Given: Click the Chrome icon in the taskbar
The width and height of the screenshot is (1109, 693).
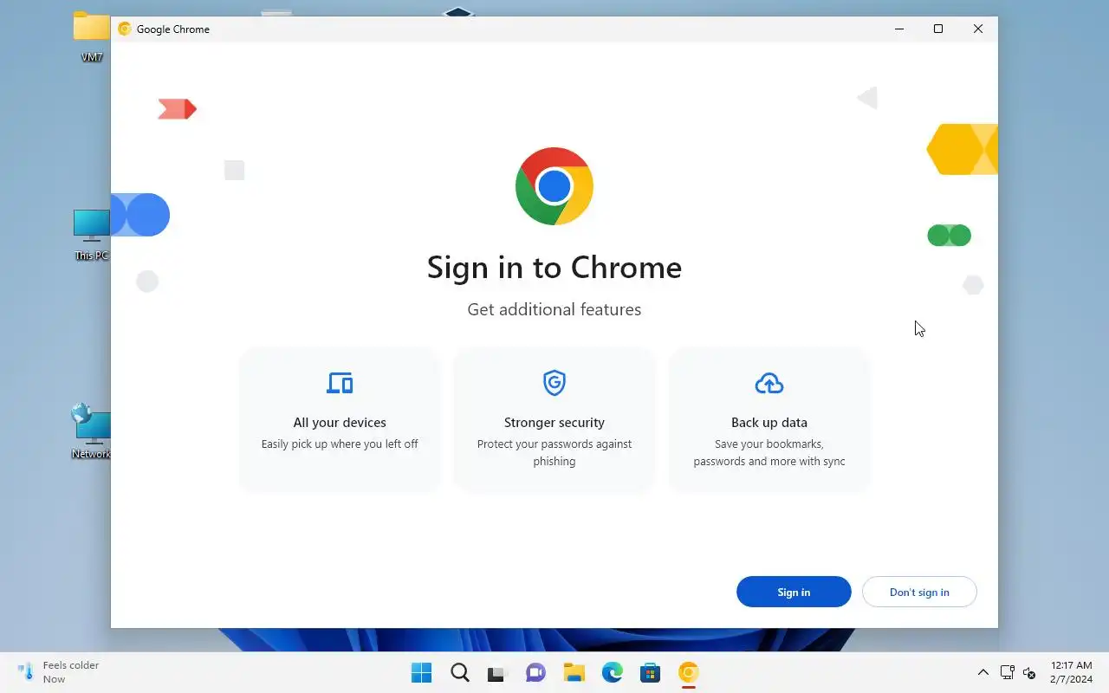Looking at the screenshot, I should click(689, 672).
